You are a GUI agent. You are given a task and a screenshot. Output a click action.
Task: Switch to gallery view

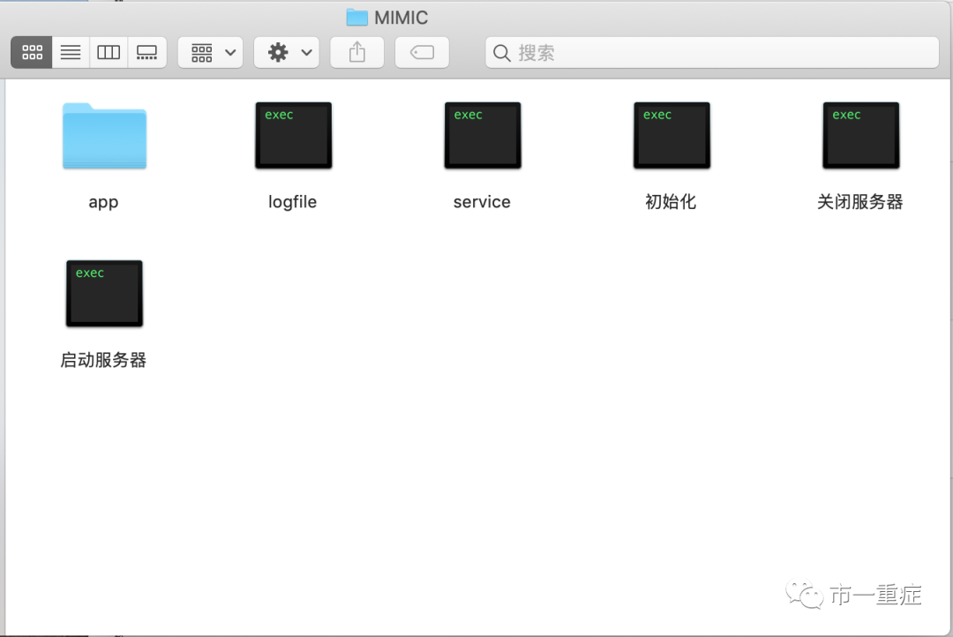tap(147, 52)
